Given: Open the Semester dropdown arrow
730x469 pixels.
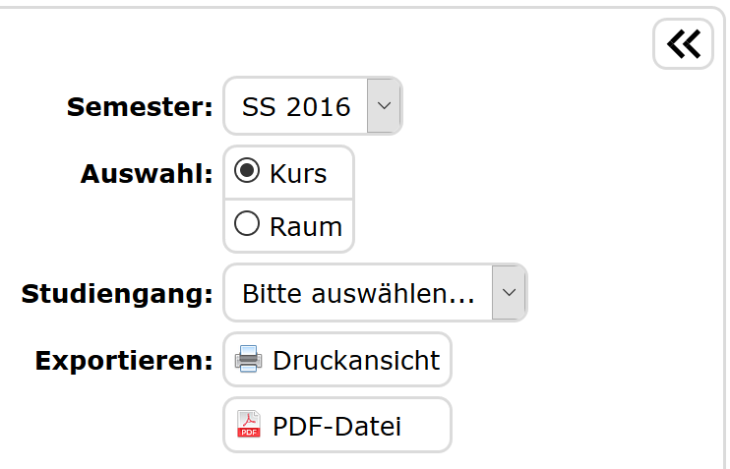Looking at the screenshot, I should pyautogui.click(x=384, y=105).
